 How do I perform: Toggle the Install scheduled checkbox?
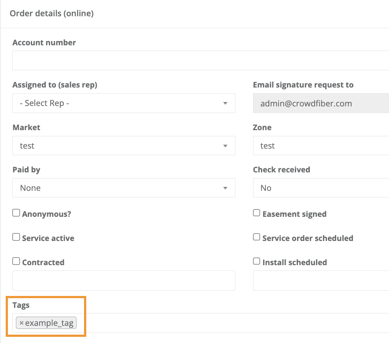pyautogui.click(x=256, y=261)
